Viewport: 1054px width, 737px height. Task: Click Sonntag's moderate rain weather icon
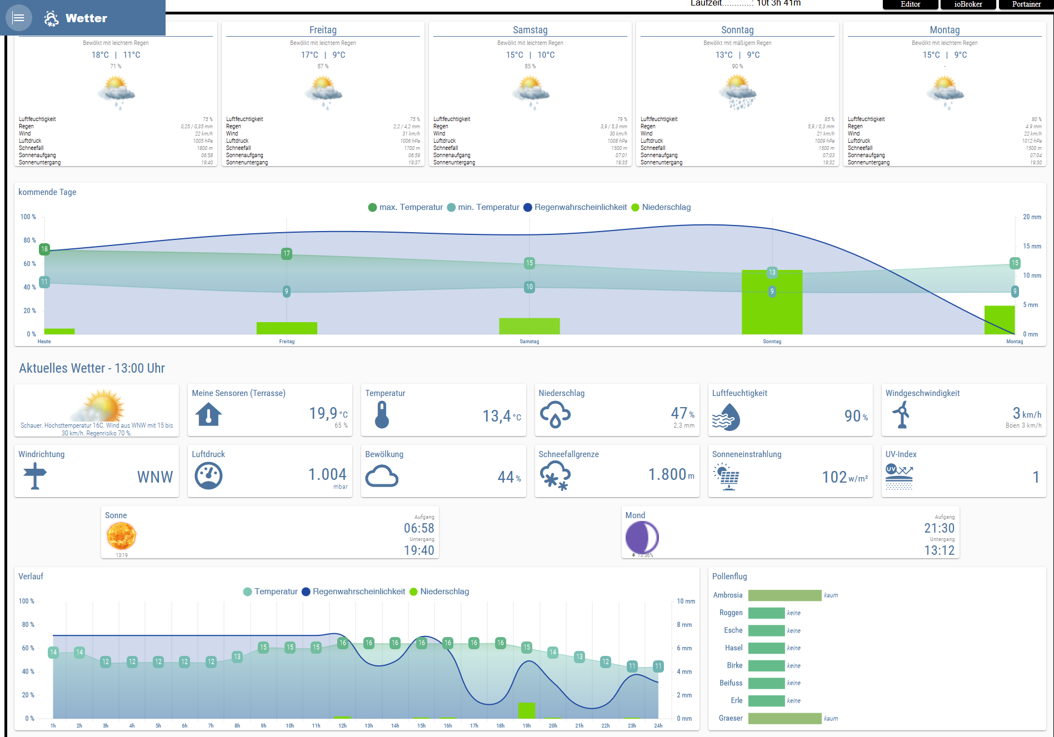(x=738, y=93)
